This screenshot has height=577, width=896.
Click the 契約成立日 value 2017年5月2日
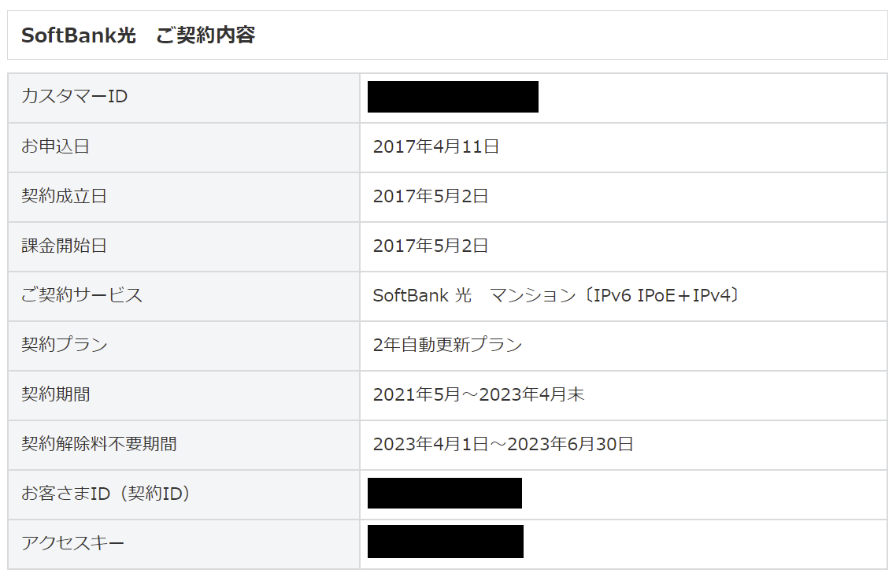point(431,196)
